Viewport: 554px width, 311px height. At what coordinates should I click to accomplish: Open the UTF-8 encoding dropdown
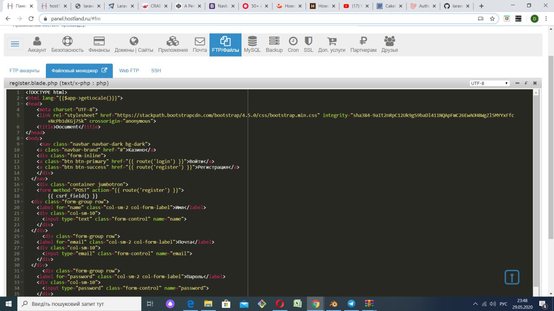tap(490, 83)
